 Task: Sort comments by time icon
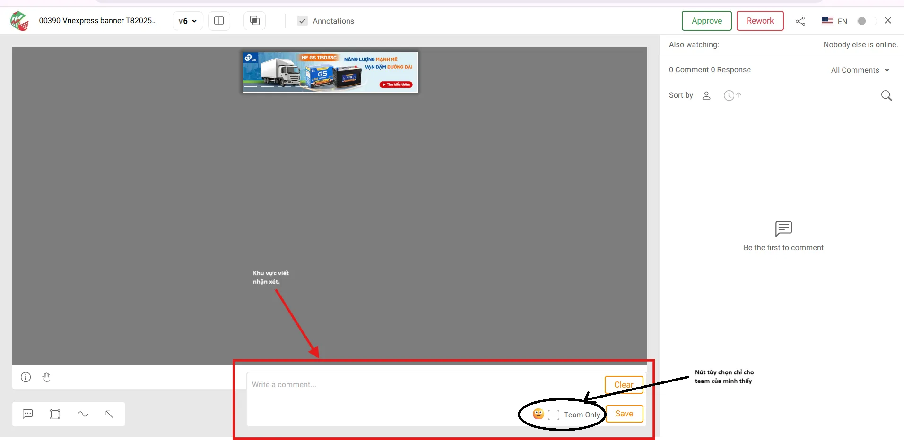coord(732,95)
